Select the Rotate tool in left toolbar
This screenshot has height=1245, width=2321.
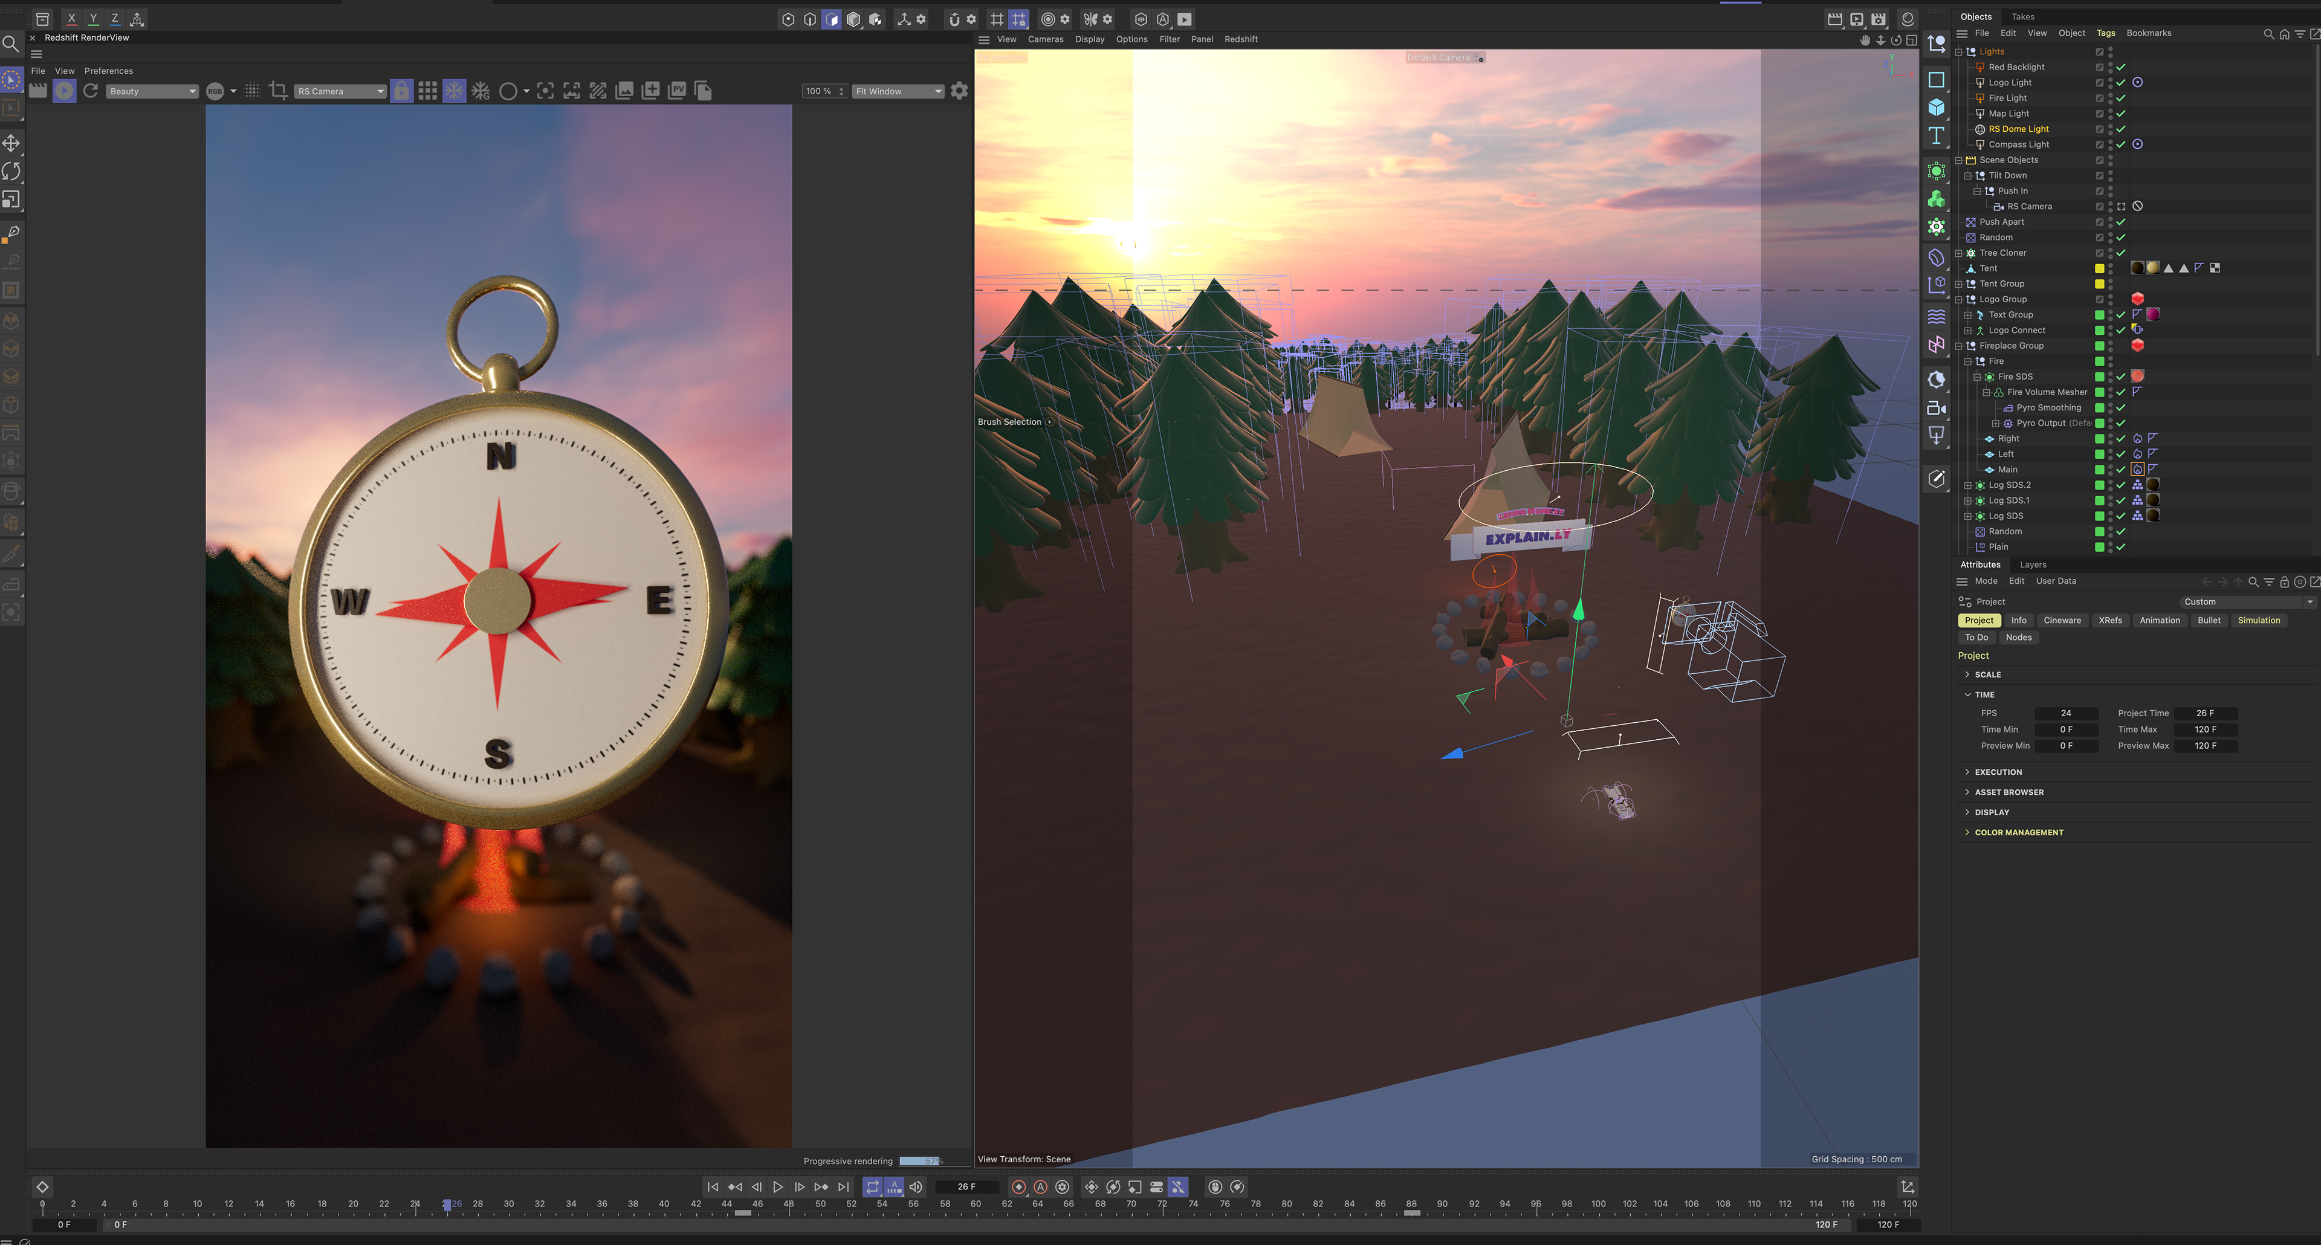(x=11, y=171)
